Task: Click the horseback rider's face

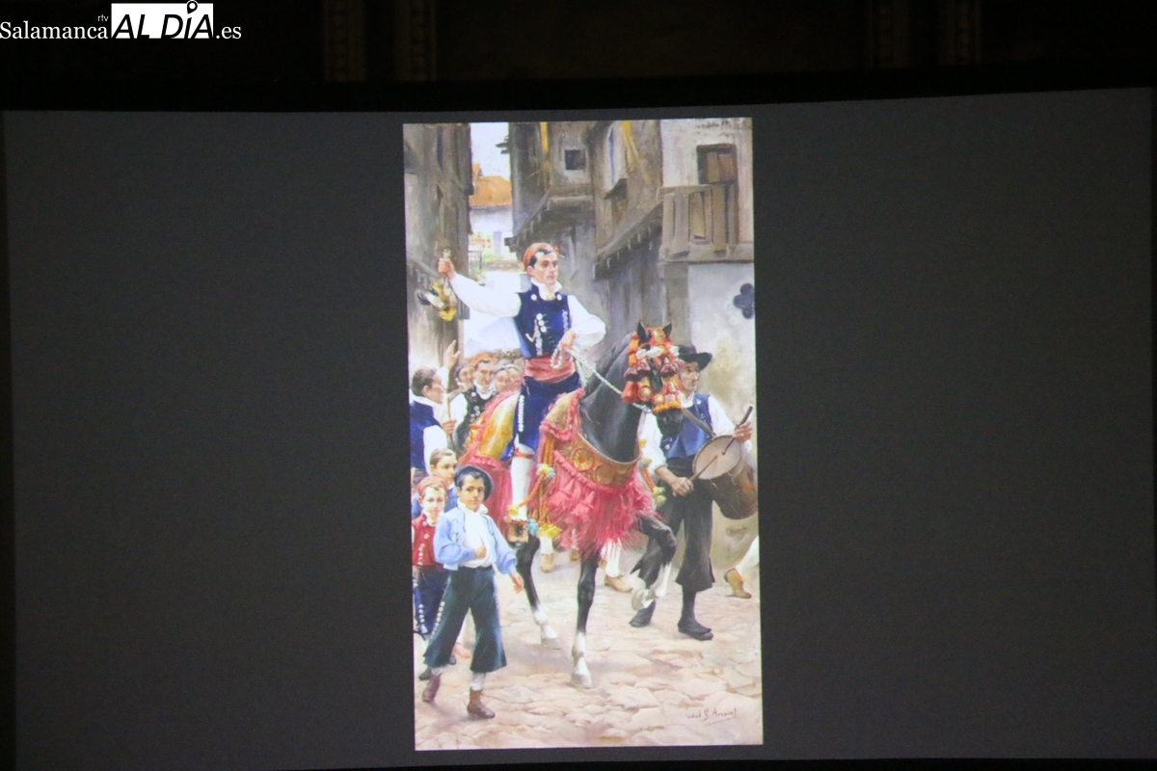Action: coord(543,265)
